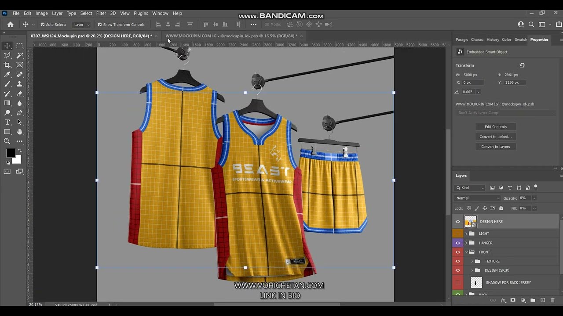Filter layers for type layers
Viewport: 563px width, 316px height.
(510, 188)
